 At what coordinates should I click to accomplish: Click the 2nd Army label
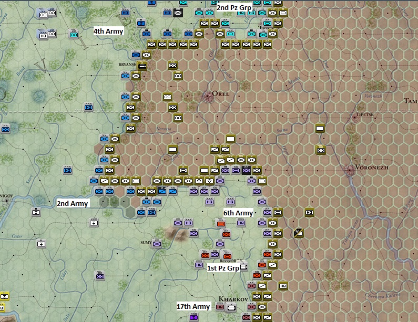click(x=72, y=203)
